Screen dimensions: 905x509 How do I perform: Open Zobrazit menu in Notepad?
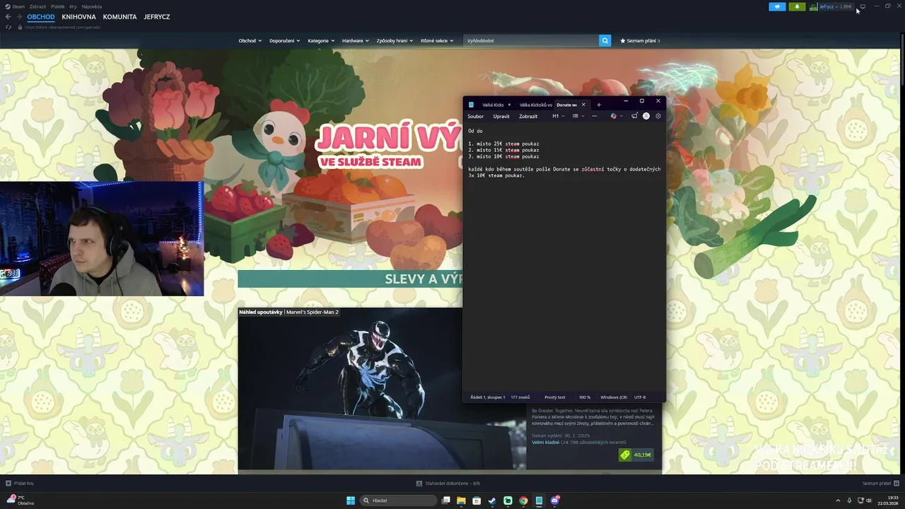(x=528, y=116)
